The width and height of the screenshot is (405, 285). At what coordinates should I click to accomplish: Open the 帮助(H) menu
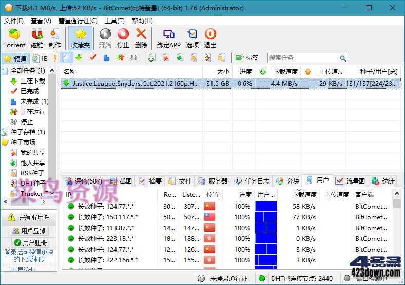click(x=142, y=21)
